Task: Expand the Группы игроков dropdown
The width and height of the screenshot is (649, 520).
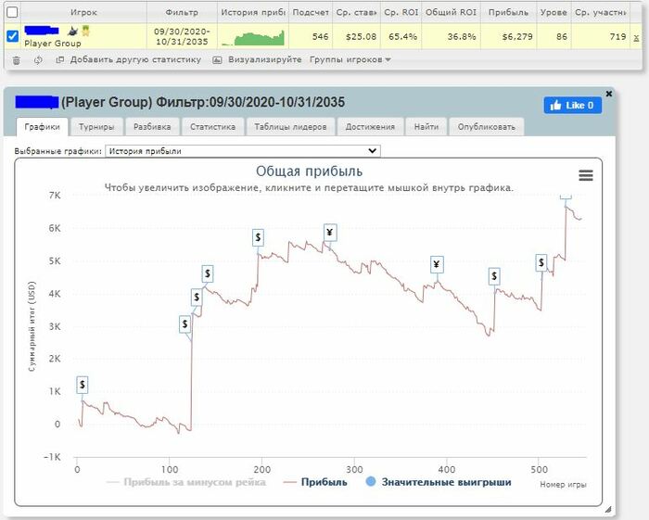Action: tap(350, 59)
